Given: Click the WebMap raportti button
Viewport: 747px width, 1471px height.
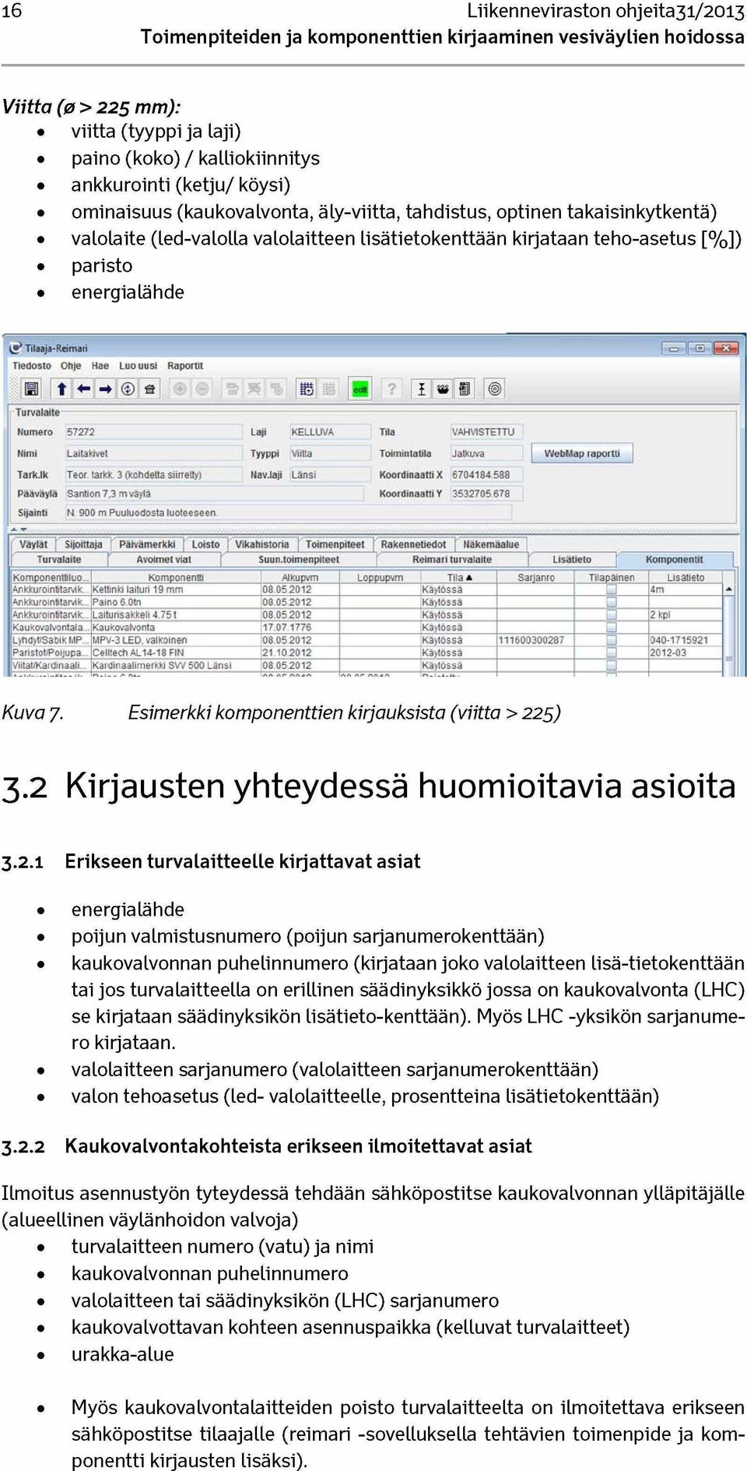Looking at the screenshot, I should (582, 453).
